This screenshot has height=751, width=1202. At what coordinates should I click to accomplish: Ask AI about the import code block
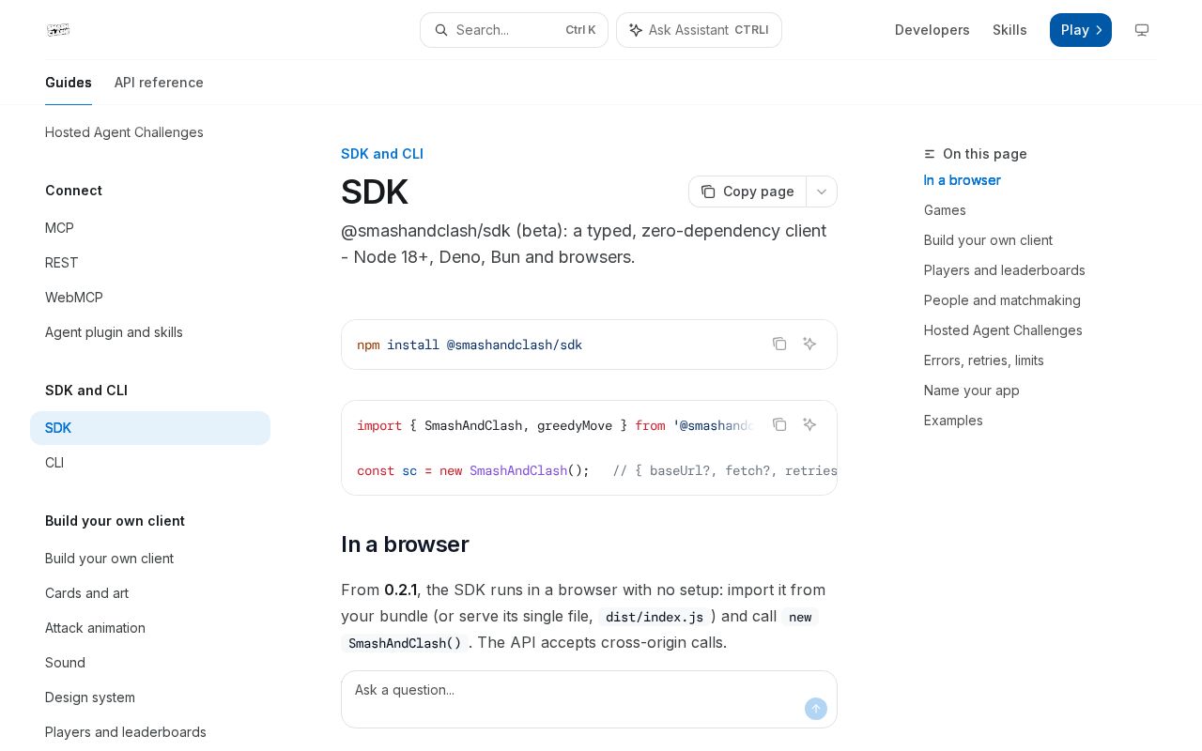click(x=809, y=424)
